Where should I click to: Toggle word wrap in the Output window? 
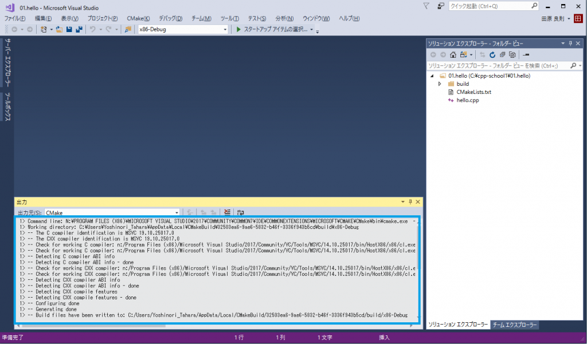tap(240, 212)
